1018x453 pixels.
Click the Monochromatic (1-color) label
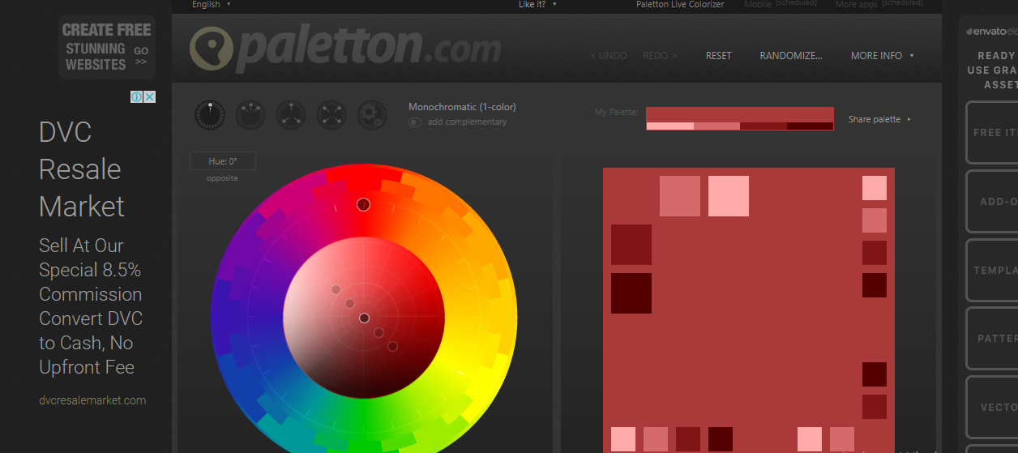point(462,107)
